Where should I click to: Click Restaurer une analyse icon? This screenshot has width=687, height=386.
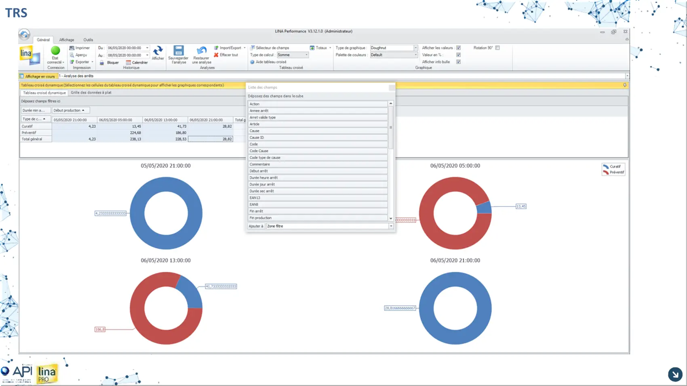tap(201, 50)
